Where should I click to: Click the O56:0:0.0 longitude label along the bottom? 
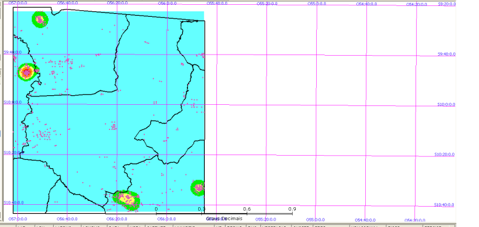(x=167, y=219)
